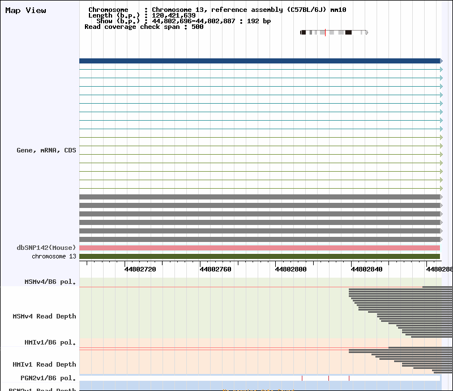Screen dimensions: 453x391
Task: Click the Map View heading
Action: click(x=25, y=10)
